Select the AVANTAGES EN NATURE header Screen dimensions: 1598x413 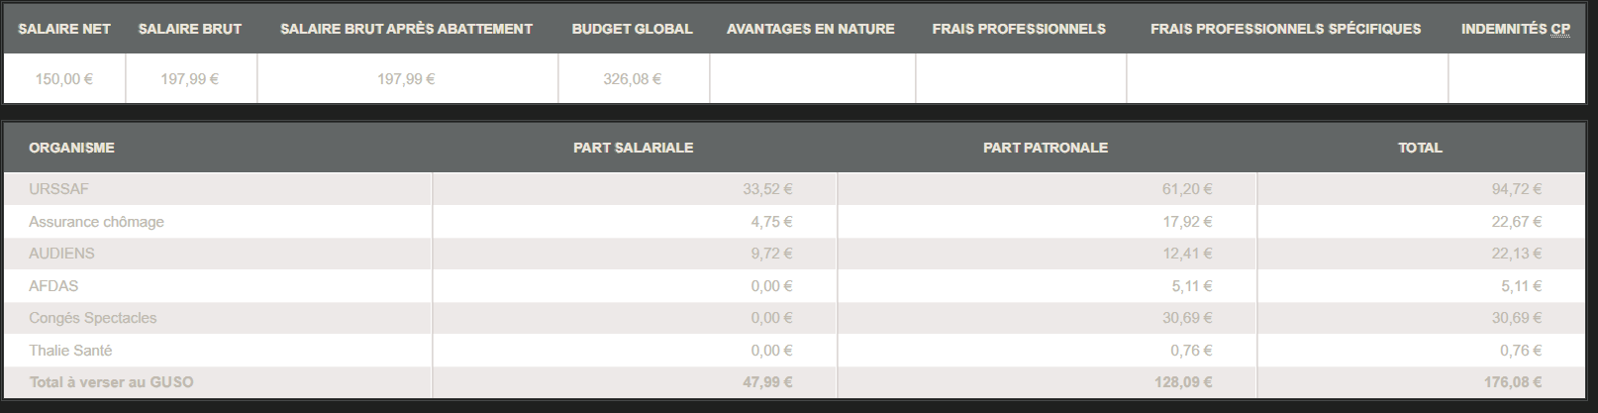coord(811,29)
